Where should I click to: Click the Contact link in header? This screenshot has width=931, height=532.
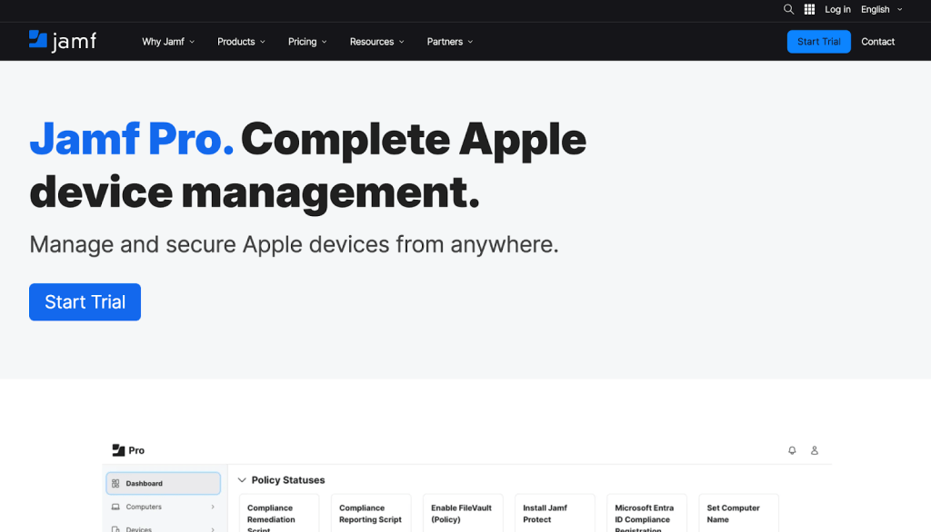tap(877, 42)
